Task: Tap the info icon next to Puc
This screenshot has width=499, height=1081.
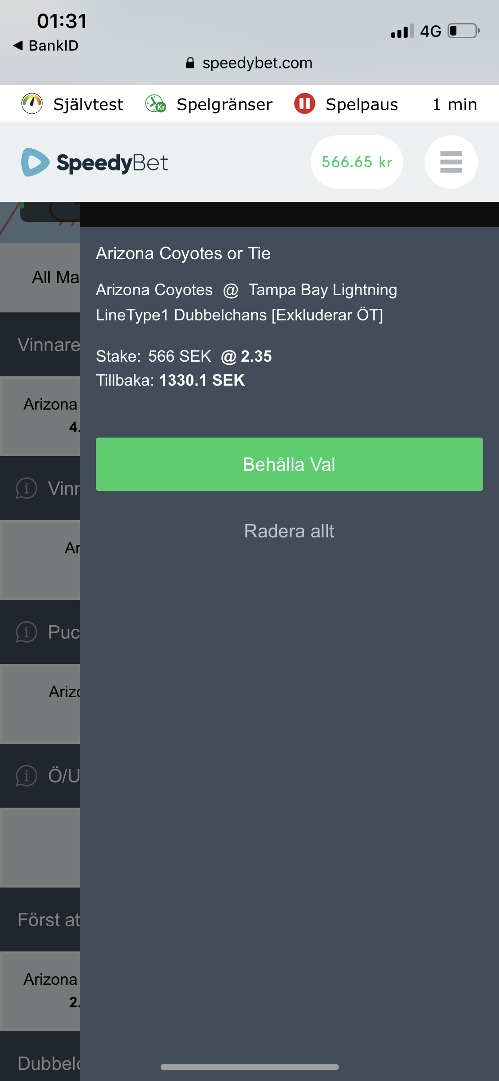Action: point(26,632)
